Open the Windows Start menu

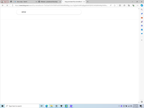pyautogui.click(x=2, y=106)
